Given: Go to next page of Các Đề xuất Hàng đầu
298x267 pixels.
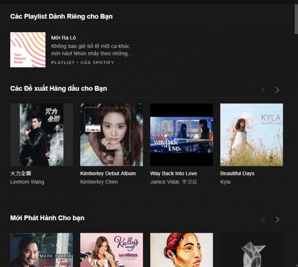Looking at the screenshot, I should [277, 90].
